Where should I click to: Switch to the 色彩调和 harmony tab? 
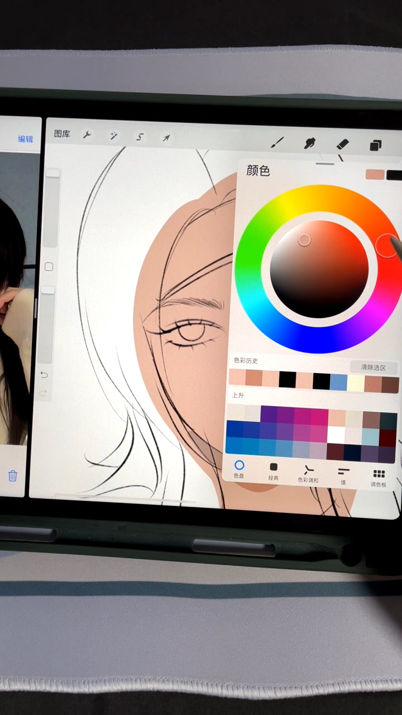pos(308,474)
